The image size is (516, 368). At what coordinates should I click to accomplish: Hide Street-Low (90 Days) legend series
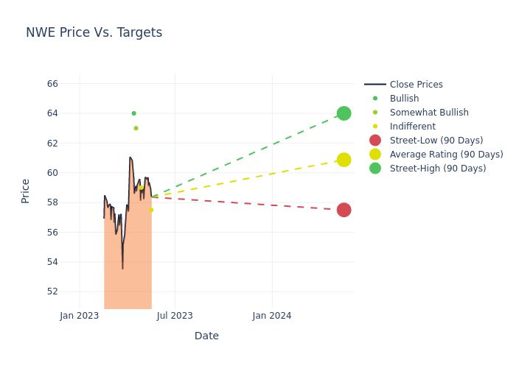coord(436,141)
